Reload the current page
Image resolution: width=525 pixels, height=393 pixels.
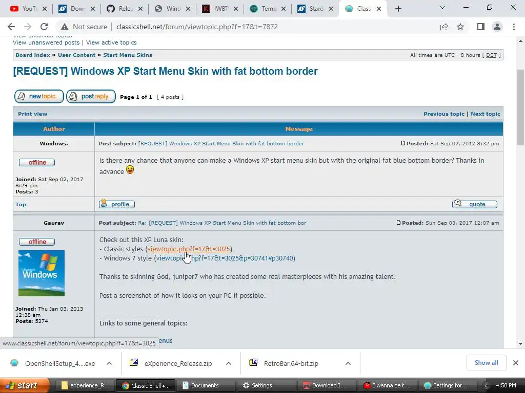click(x=44, y=27)
